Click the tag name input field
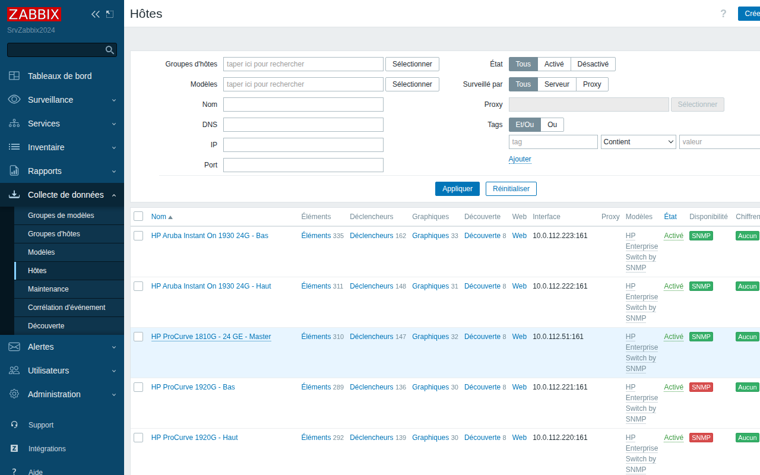 click(x=553, y=142)
